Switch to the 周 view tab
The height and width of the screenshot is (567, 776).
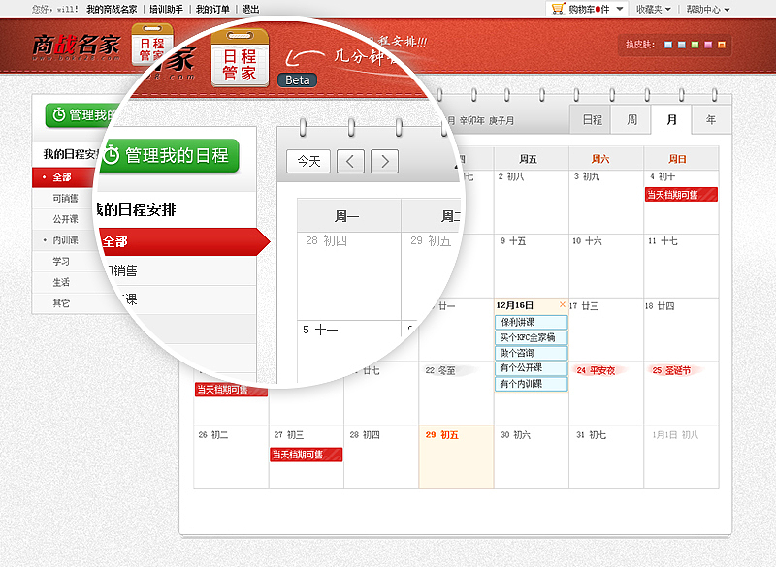(x=631, y=119)
